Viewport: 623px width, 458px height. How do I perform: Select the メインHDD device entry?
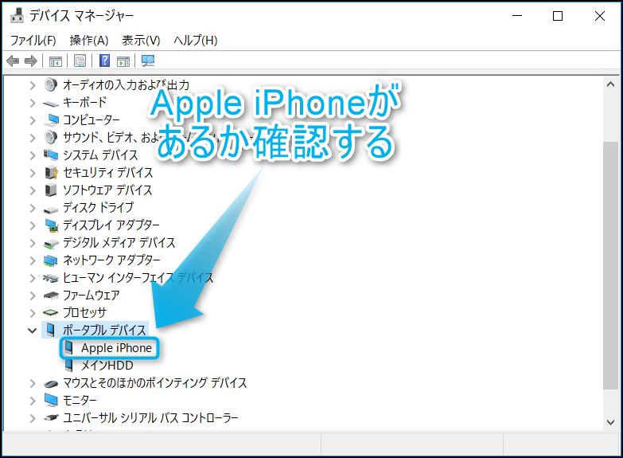(107, 366)
